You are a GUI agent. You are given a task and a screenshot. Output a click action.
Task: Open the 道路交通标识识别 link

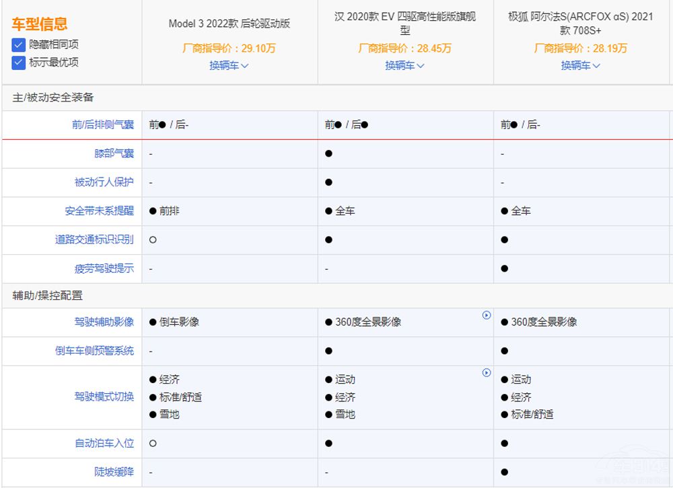[x=94, y=239]
